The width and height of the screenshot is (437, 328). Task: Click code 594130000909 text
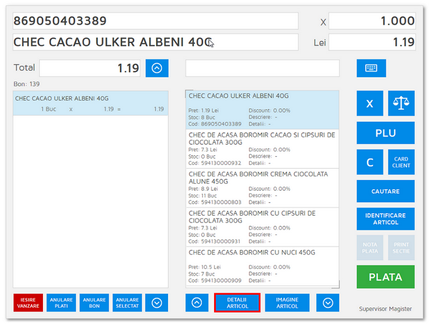pos(221,281)
